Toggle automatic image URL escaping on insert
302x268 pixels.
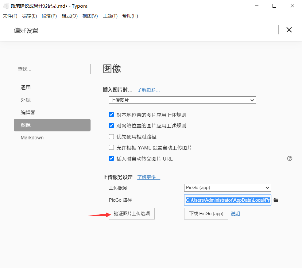click(x=111, y=159)
